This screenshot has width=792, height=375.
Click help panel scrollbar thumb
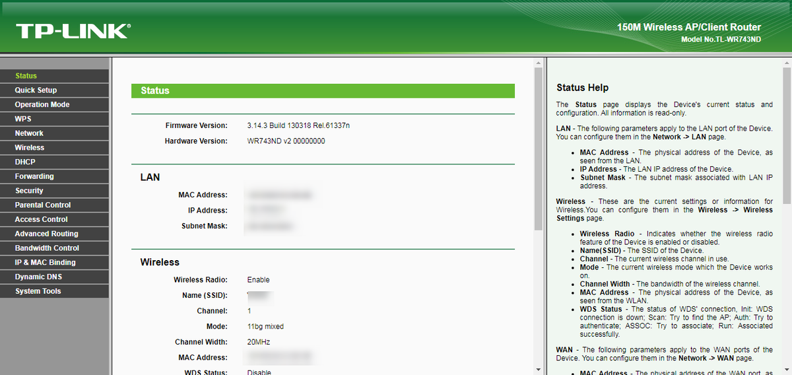click(786, 134)
